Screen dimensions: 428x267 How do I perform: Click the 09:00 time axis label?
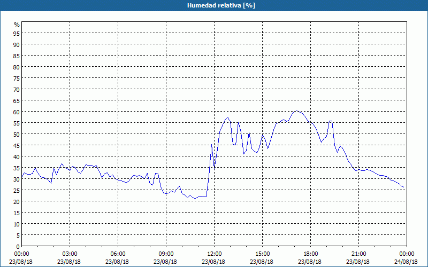point(166,254)
